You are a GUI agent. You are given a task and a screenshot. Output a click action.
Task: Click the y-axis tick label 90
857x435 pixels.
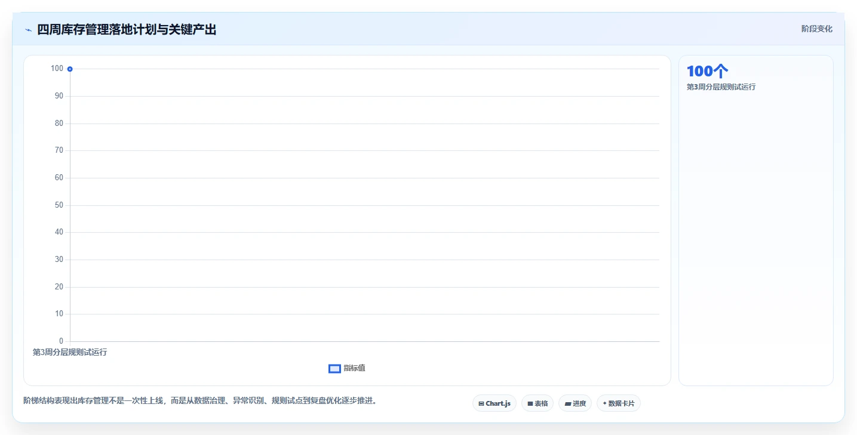(x=58, y=96)
